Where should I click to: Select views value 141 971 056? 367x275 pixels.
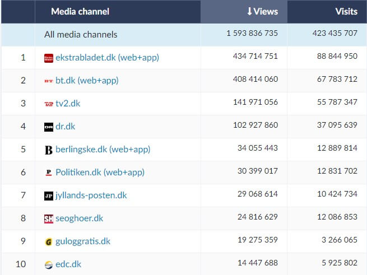tap(255, 102)
